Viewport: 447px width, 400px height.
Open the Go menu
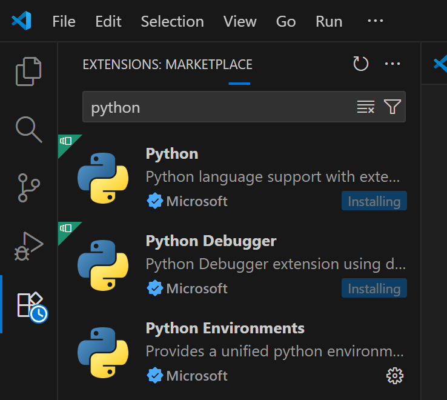pos(286,21)
